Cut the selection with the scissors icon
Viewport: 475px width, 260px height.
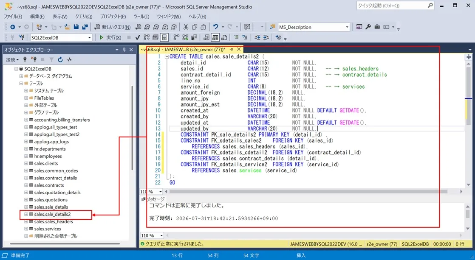(186, 27)
